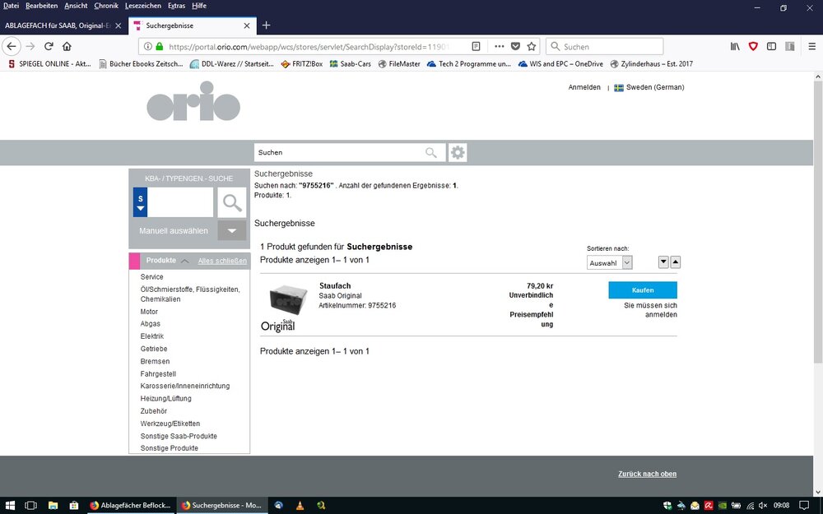Open the Saab-Cars bookmark
823x514 pixels.
[350, 63]
